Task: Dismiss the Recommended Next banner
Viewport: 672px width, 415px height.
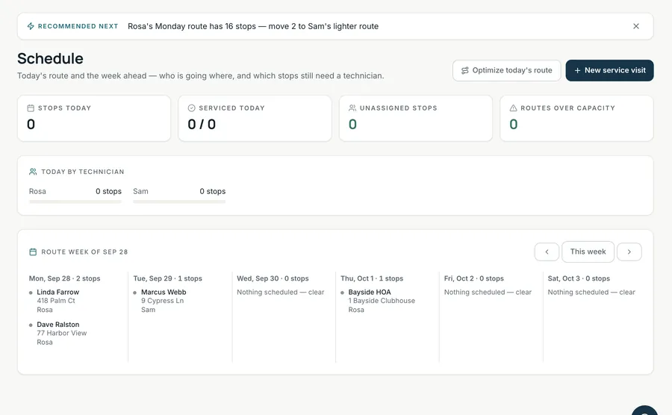Action: tap(636, 26)
